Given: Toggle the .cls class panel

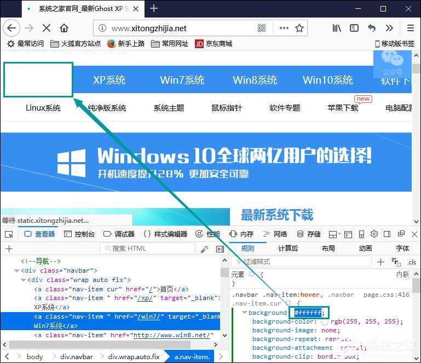Looking at the screenshot, I should coord(412,262).
